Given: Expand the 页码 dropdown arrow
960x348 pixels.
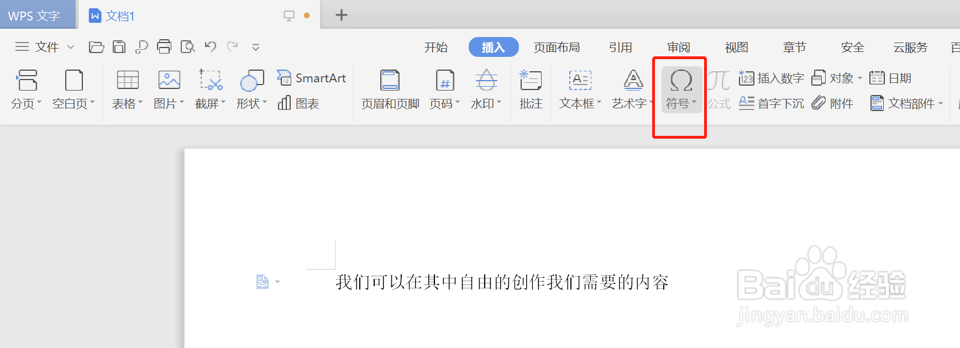Looking at the screenshot, I should (458, 102).
